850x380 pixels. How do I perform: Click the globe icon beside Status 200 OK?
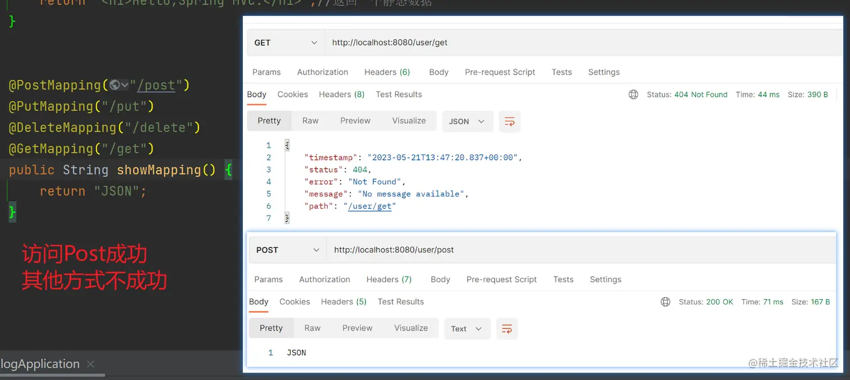pos(666,302)
